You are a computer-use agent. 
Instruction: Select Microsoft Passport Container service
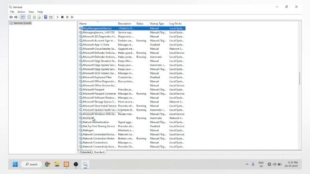132,93
